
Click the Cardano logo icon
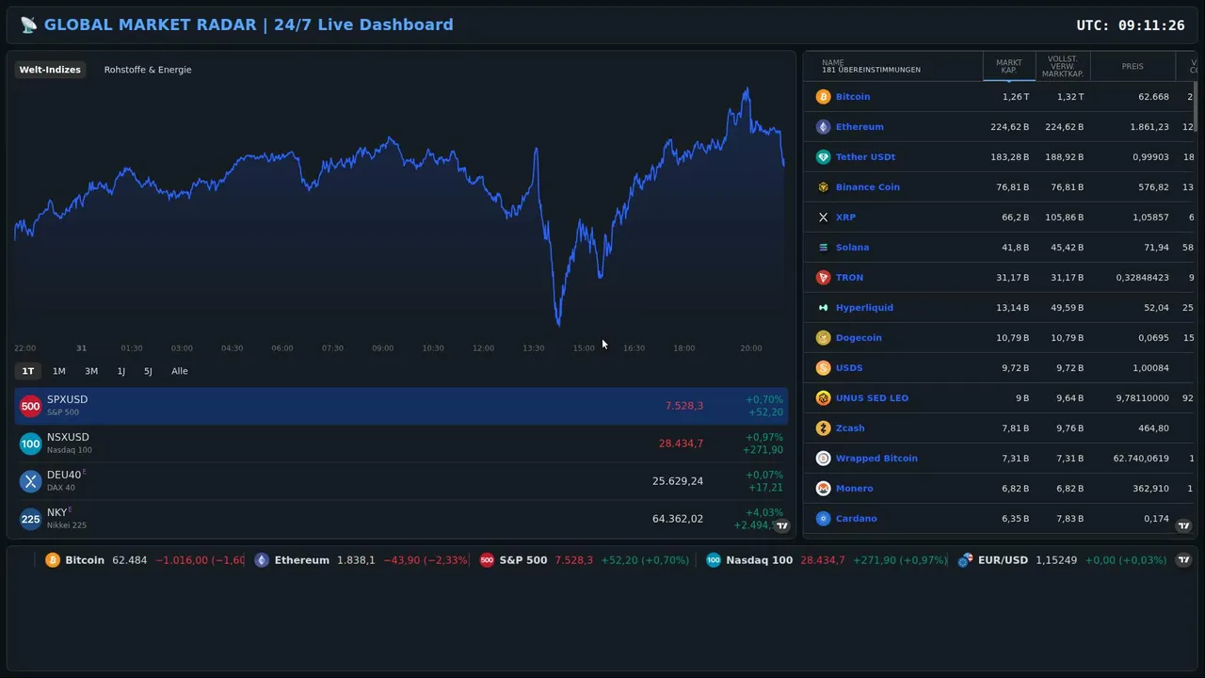point(823,519)
